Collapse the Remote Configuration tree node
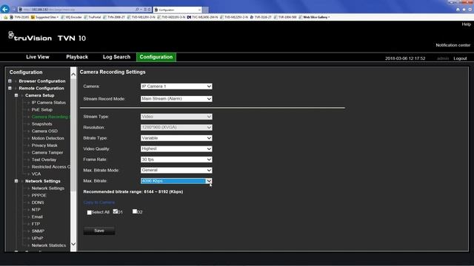This screenshot has width=474, height=266. tap(10, 88)
